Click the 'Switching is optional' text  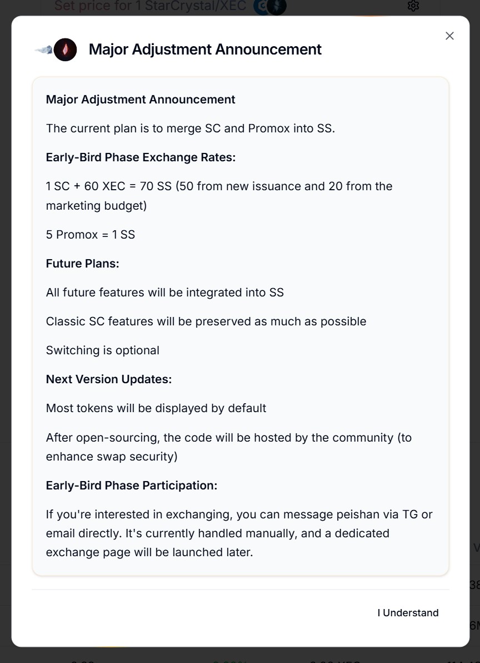click(102, 350)
